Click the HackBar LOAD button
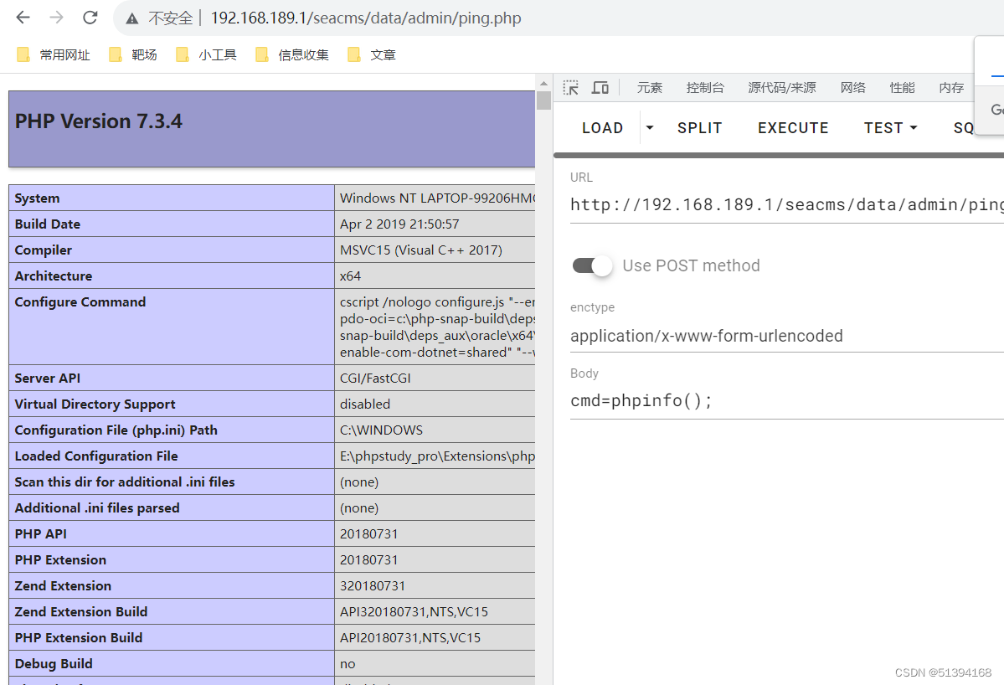Viewport: 1004px width, 685px height. tap(603, 128)
